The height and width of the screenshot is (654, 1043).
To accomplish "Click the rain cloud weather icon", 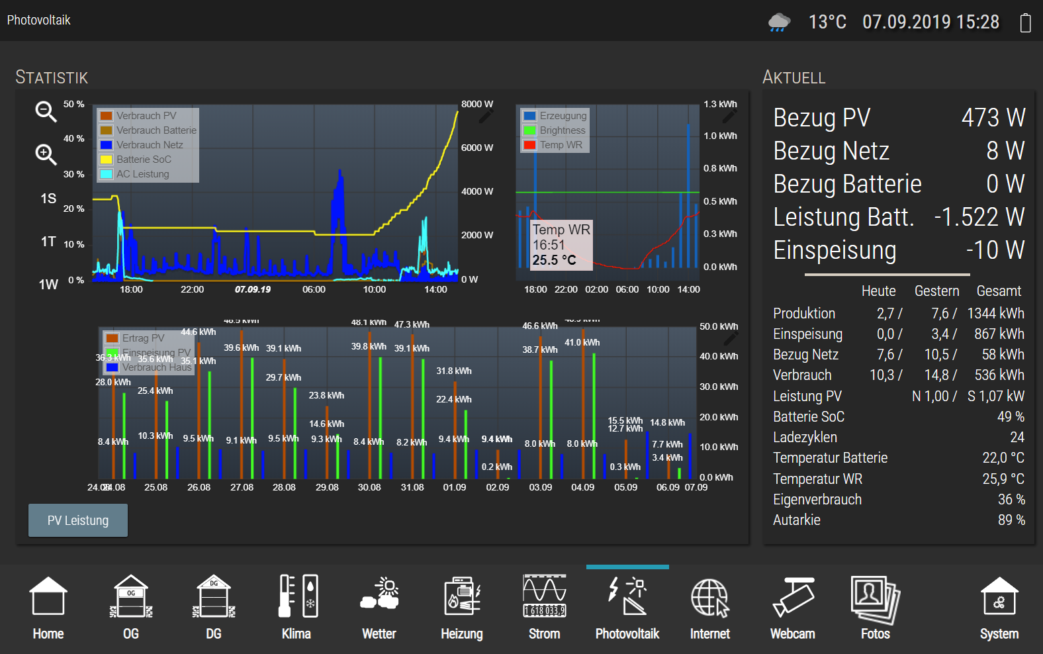I will coord(780,22).
